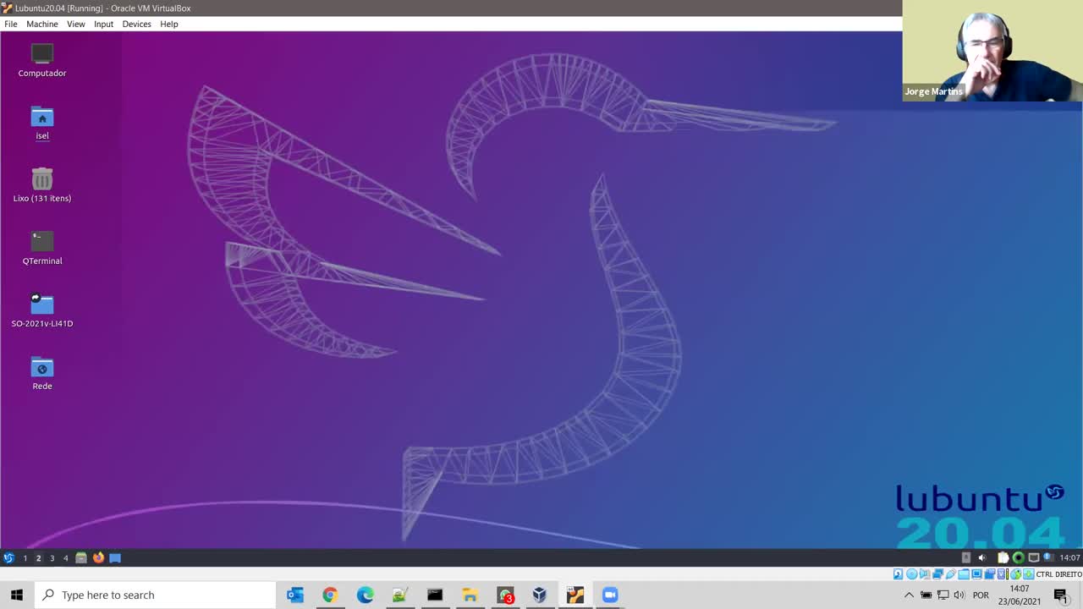Open removable media icon in Lubuntu tray

point(966,557)
